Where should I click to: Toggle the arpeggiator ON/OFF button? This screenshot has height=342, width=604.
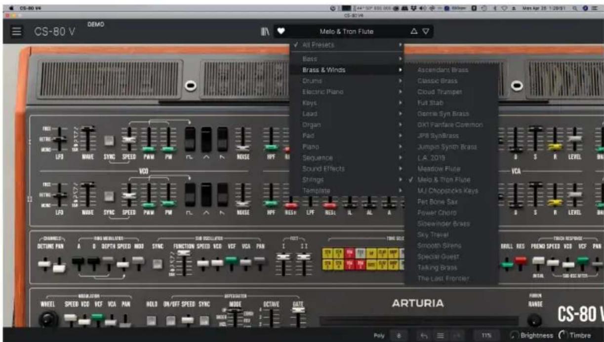point(170,321)
